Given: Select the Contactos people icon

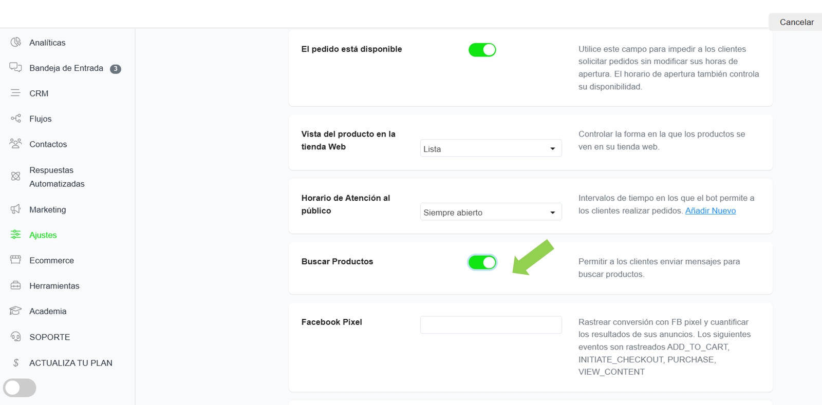Looking at the screenshot, I should tap(16, 144).
